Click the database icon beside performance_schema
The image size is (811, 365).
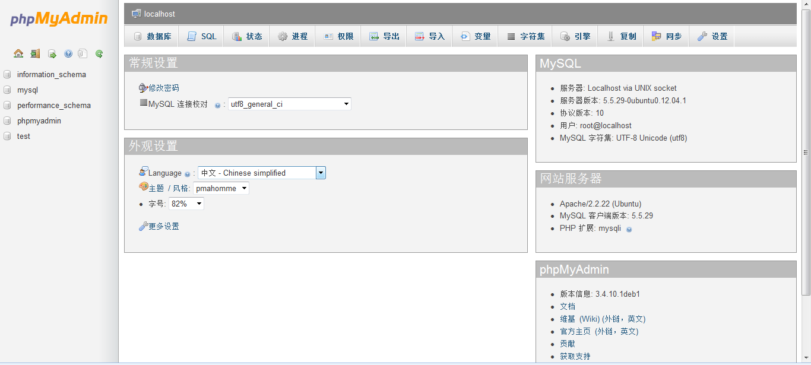(x=7, y=106)
